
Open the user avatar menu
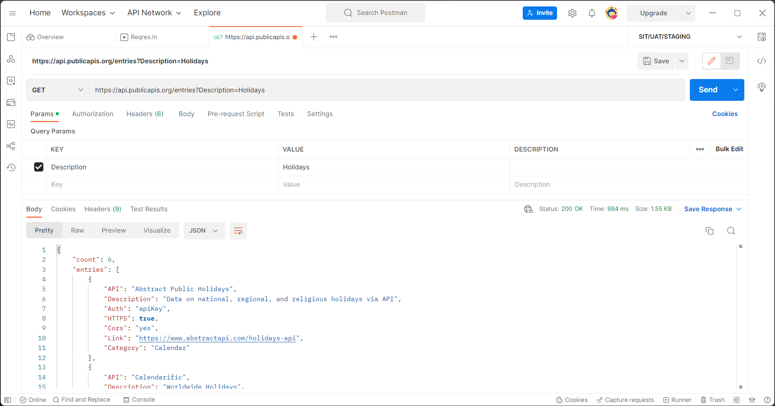click(612, 13)
